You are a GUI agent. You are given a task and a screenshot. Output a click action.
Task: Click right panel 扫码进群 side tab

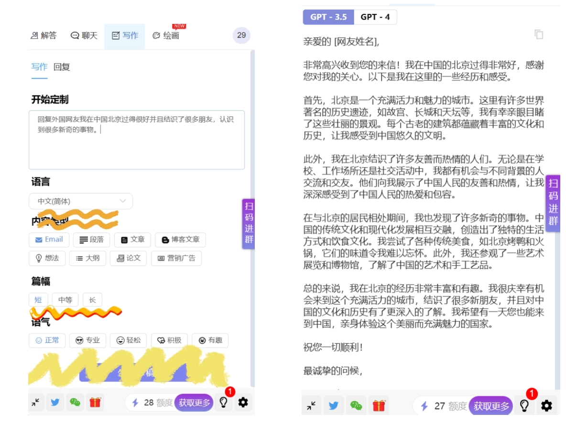(x=553, y=203)
